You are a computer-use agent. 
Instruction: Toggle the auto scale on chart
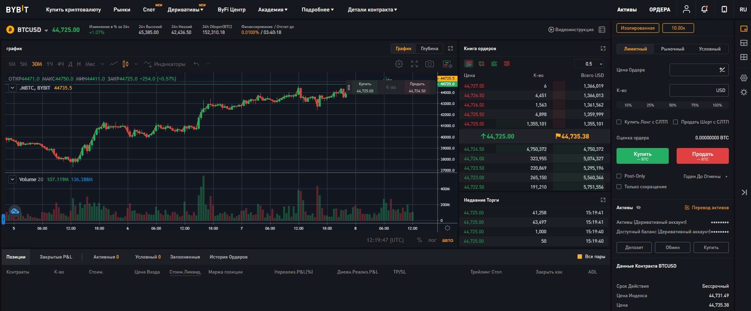click(x=447, y=240)
